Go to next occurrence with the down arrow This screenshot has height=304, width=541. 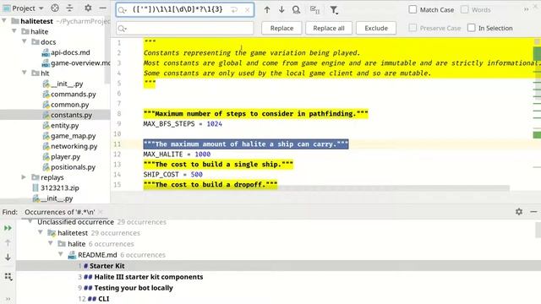pos(281,10)
